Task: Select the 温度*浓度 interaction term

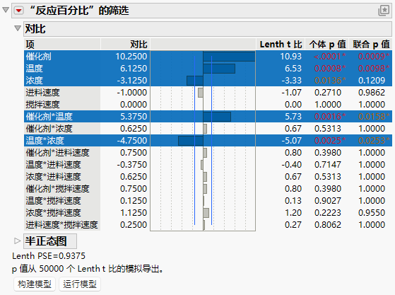Action: click(45, 141)
